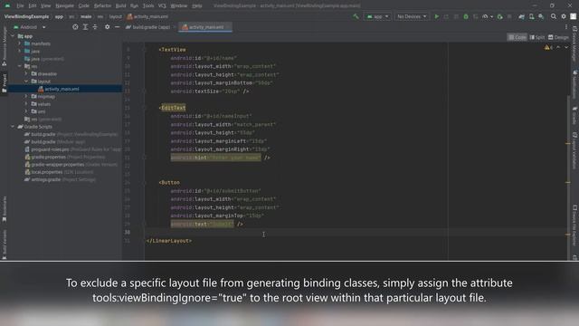Click the EditText tag in code editor

click(173, 108)
